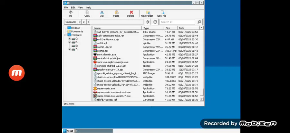Viewport: 290px width, 133px height.
Task: Select the Documents folder in the tree
Action: click(69, 31)
